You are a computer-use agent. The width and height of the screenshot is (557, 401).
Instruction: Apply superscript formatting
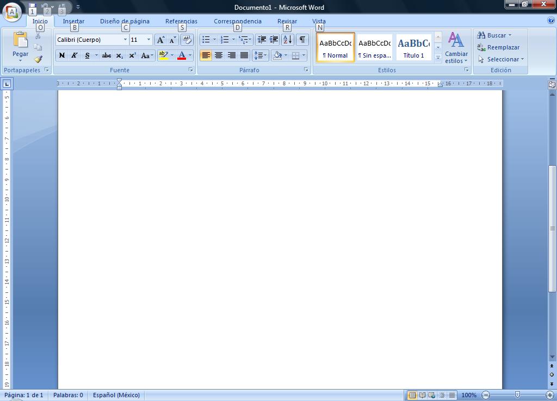(133, 56)
